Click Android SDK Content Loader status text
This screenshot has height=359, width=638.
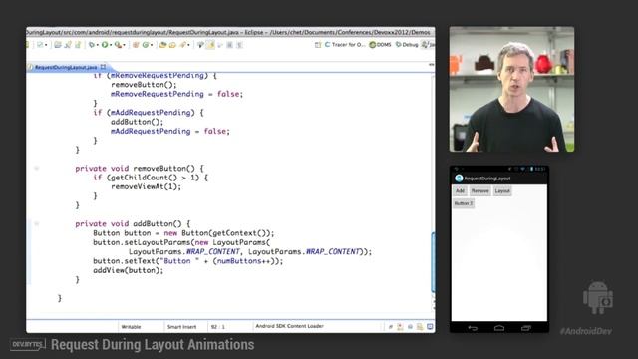289,326
